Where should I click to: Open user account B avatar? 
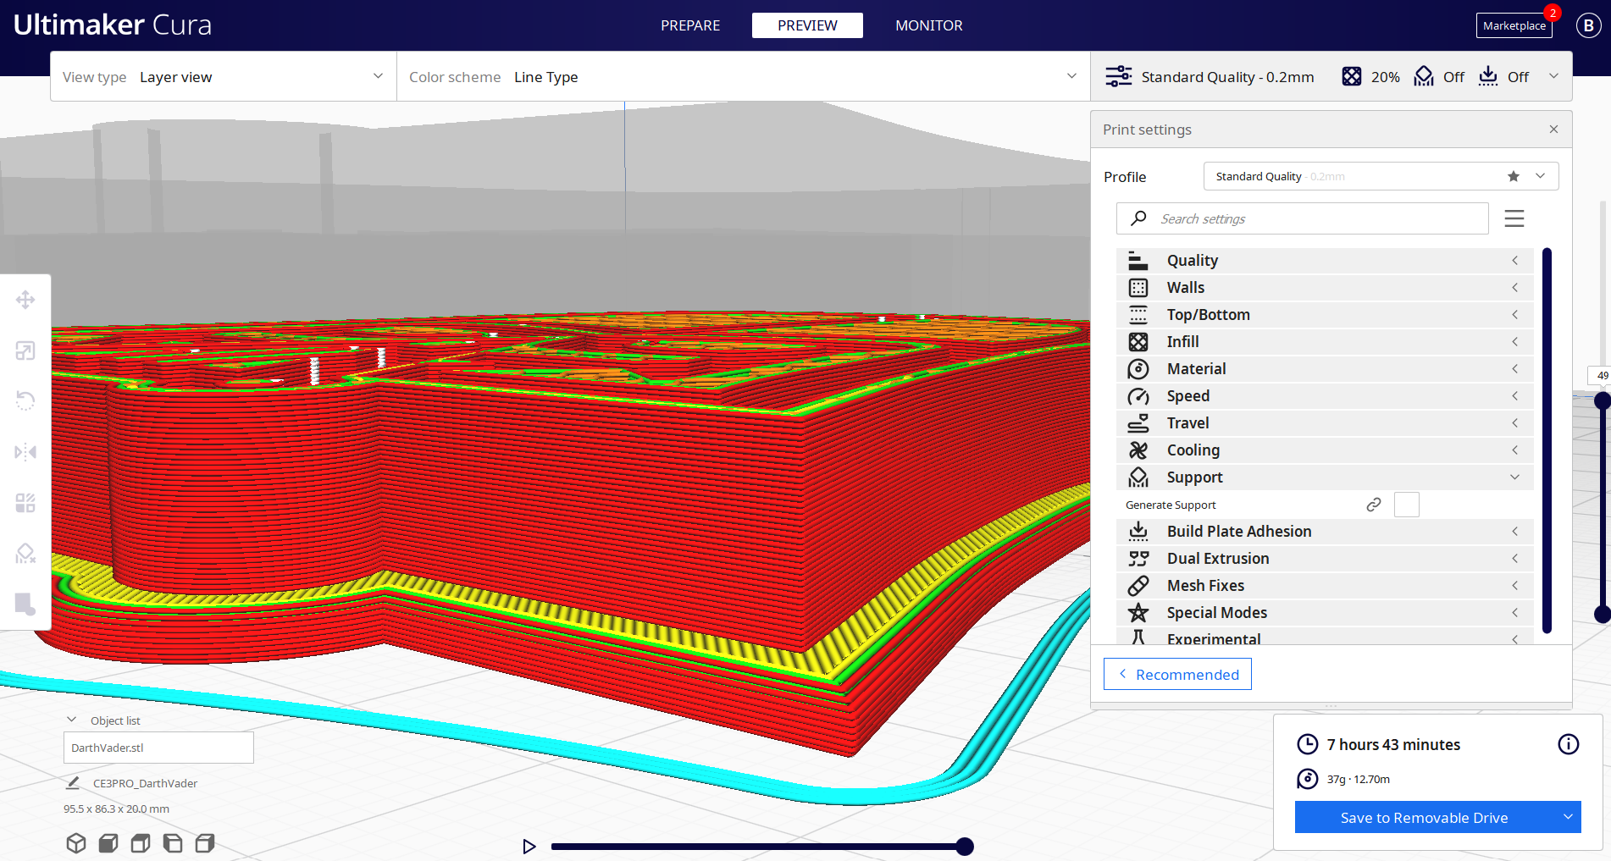click(1589, 25)
